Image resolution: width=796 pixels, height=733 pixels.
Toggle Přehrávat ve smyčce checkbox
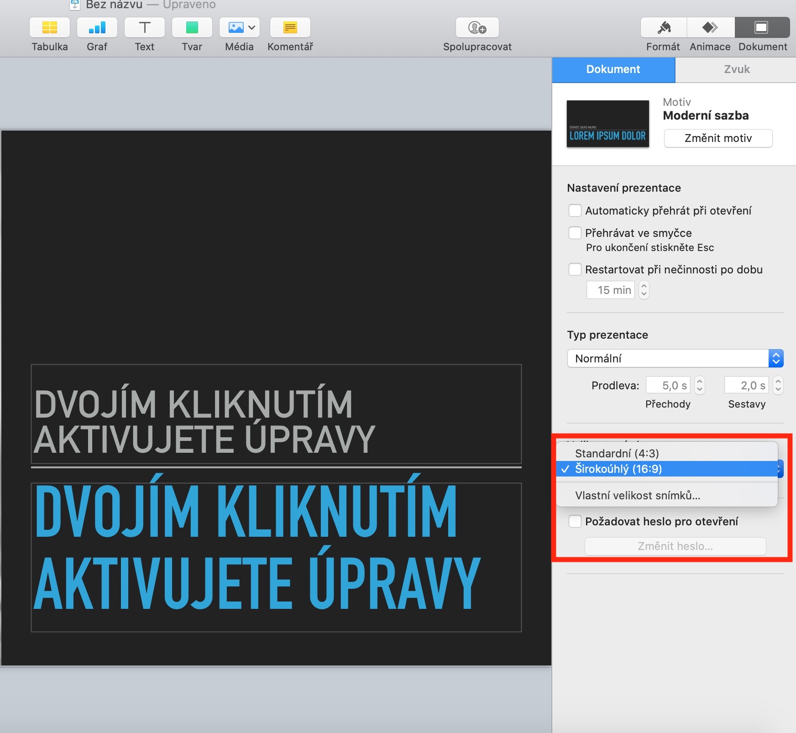coord(575,233)
